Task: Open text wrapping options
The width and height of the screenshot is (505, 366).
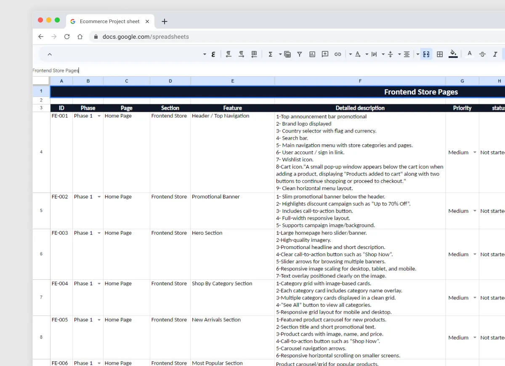Action: (374, 54)
